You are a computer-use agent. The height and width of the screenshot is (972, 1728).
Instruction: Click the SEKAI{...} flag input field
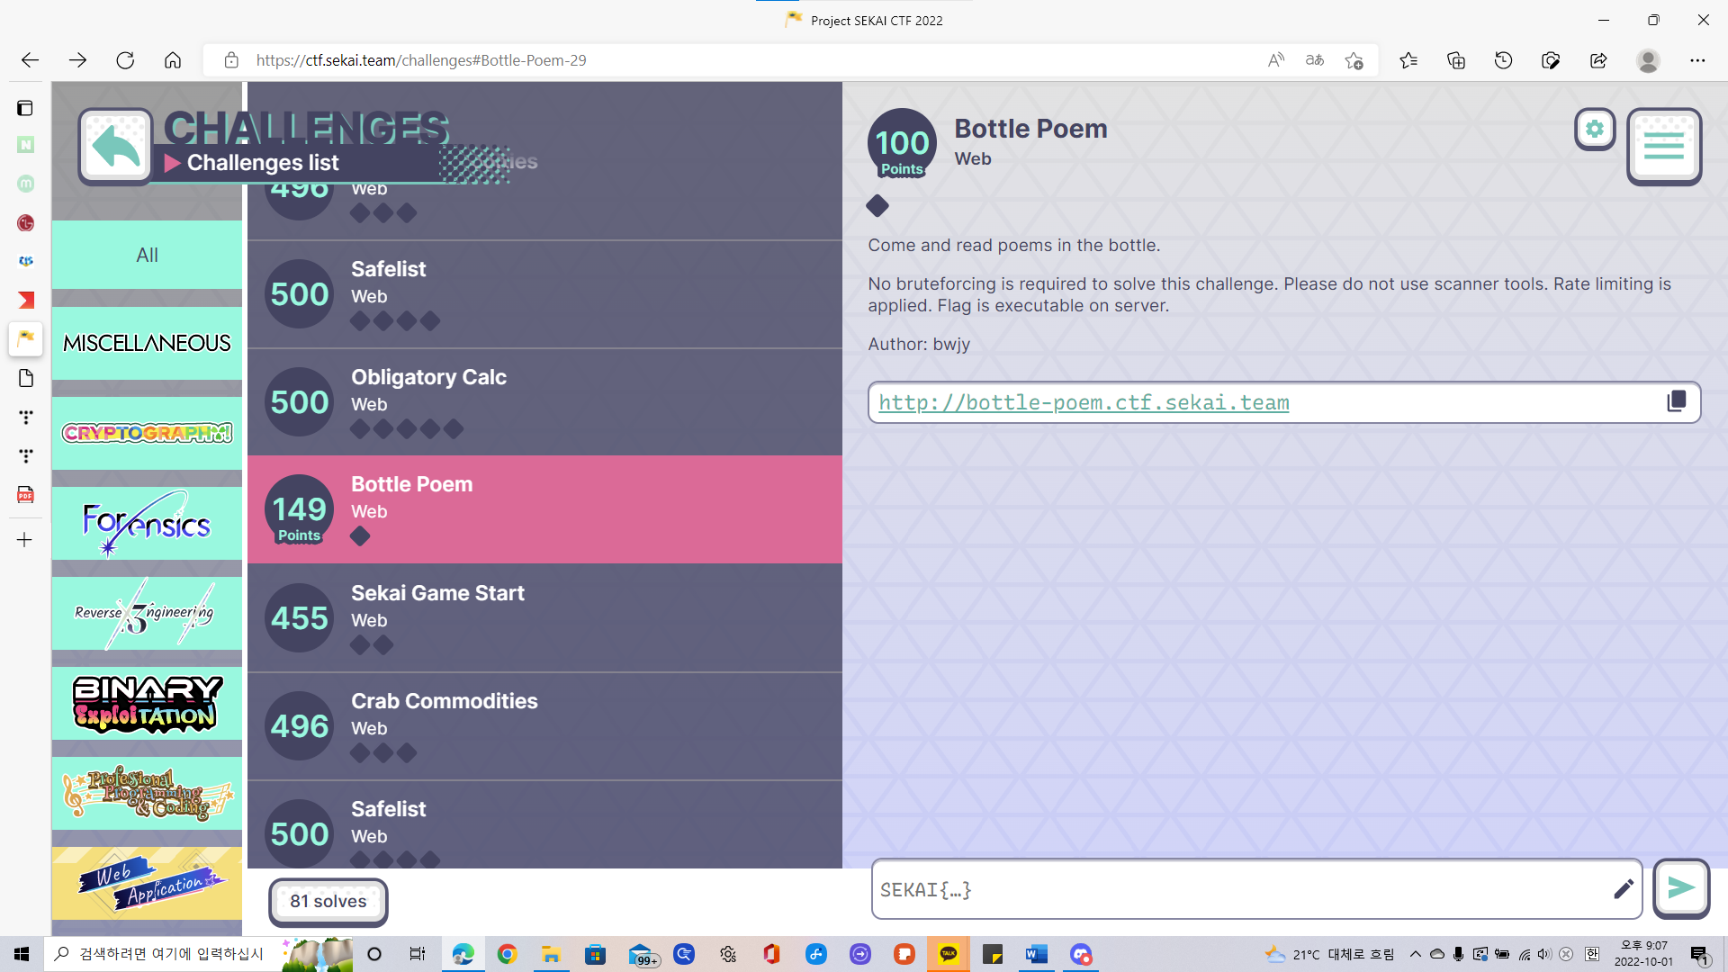1242,889
